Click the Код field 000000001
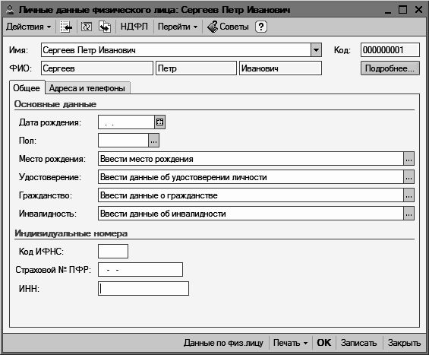The width and height of the screenshot is (429, 355). point(390,50)
